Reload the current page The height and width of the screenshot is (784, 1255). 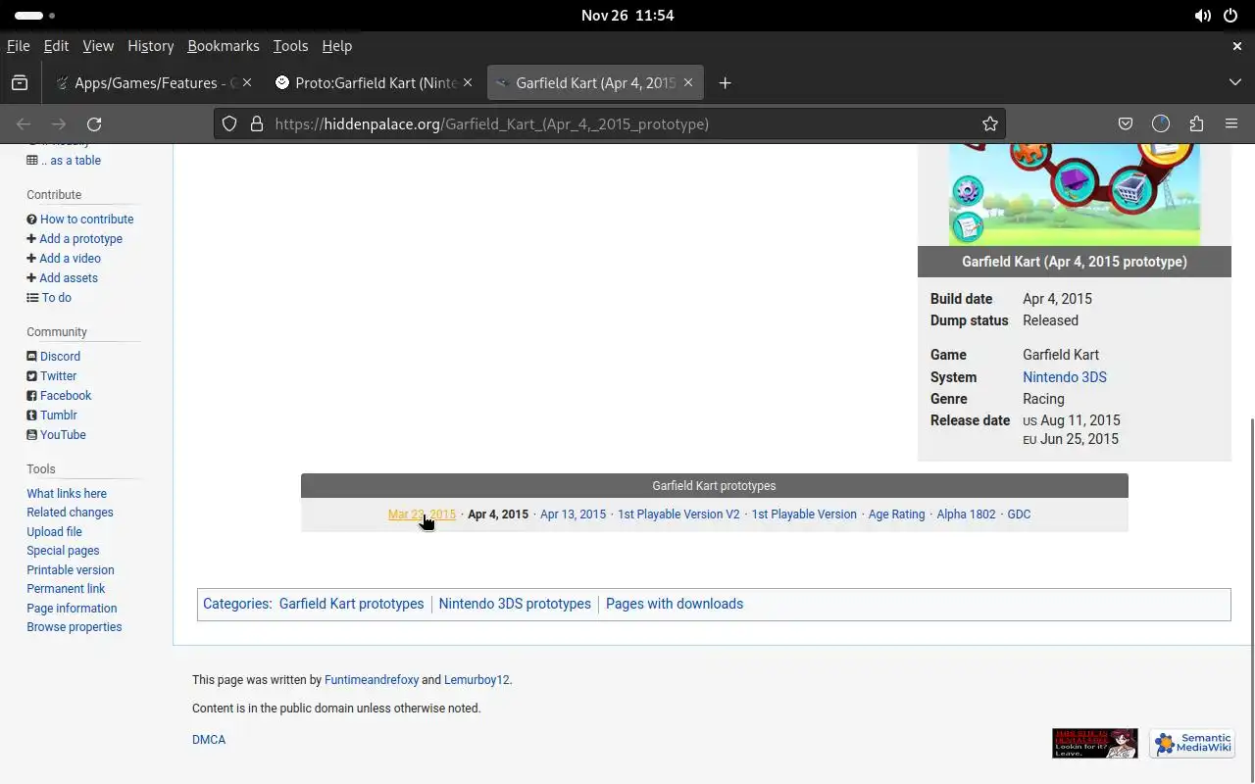[x=94, y=123]
